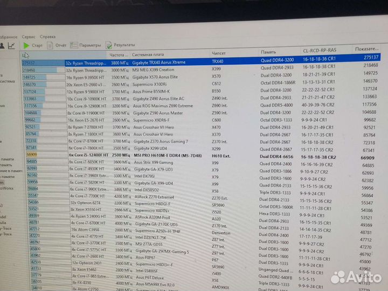This screenshot has width=388, height=291.
Task: Open the Результаты checkmark icon
Action: click(x=109, y=45)
